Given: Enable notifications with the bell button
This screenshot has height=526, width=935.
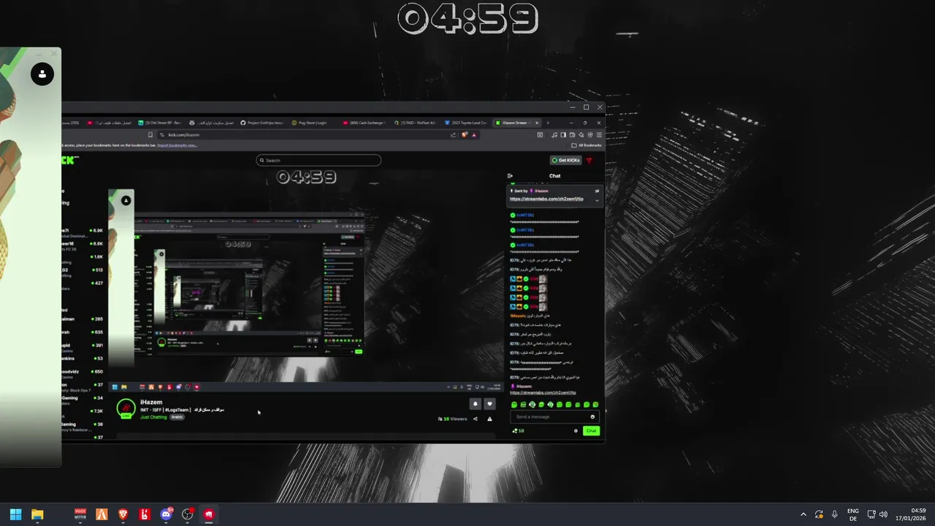Looking at the screenshot, I should click(476, 404).
